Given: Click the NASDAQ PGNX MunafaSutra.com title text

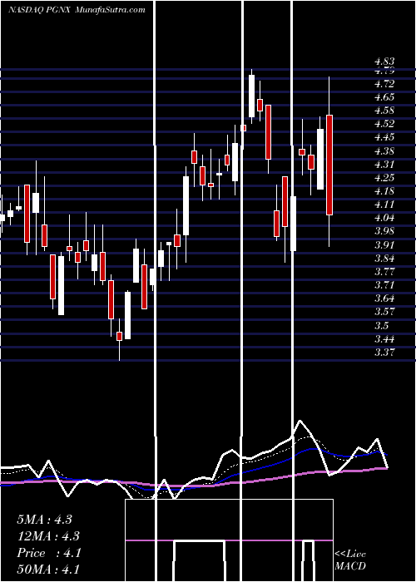Looking at the screenshot, I should [77, 10].
